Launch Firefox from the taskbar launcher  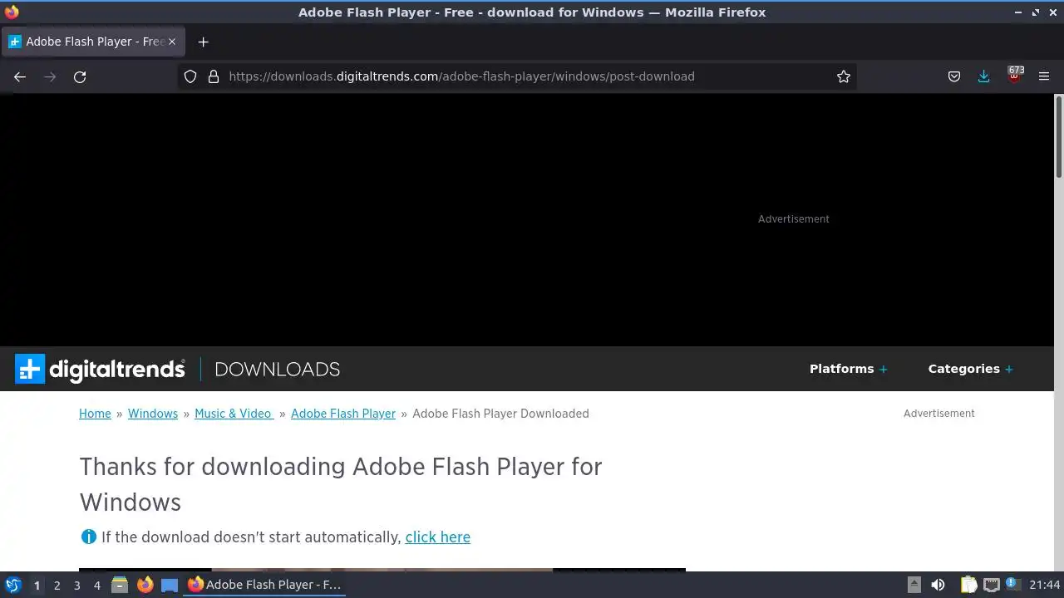[145, 585]
